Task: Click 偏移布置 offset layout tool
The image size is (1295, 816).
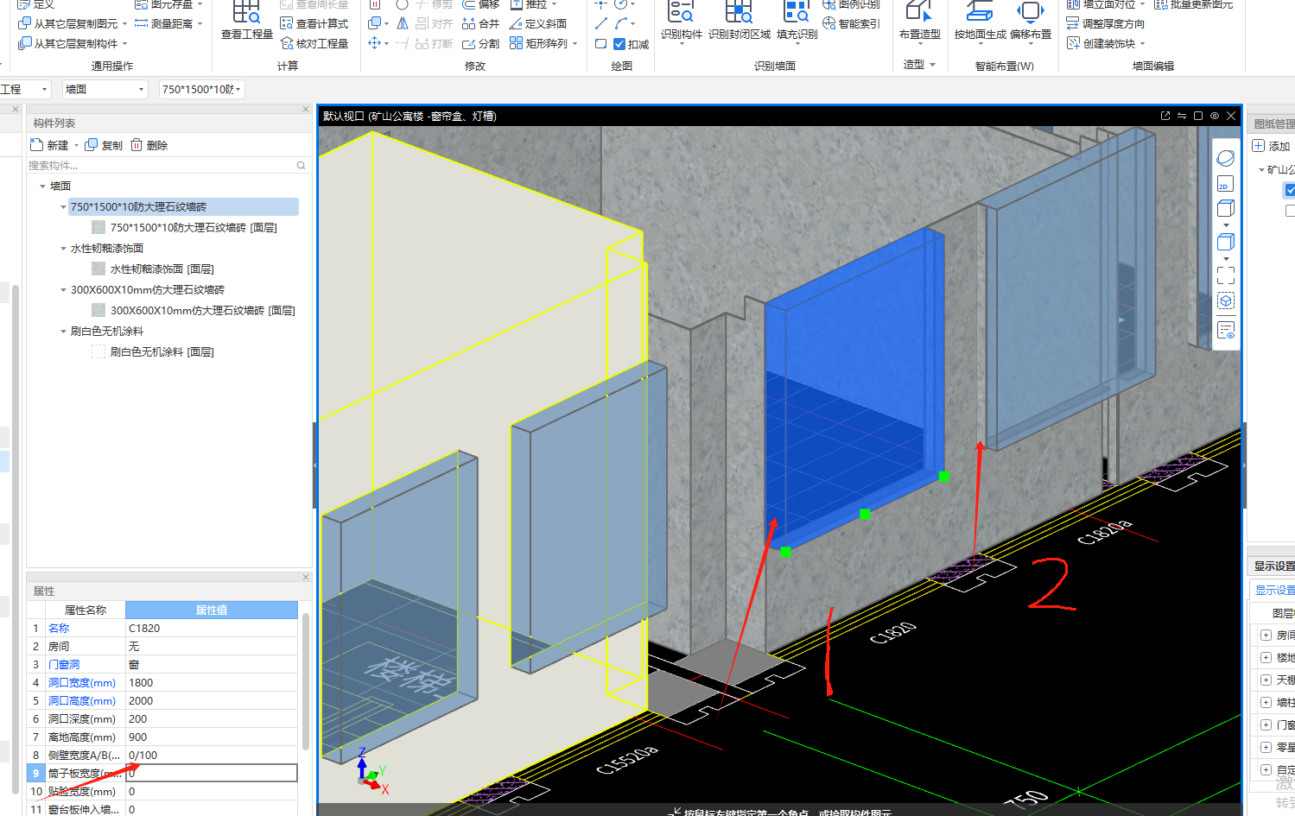Action: [1031, 22]
